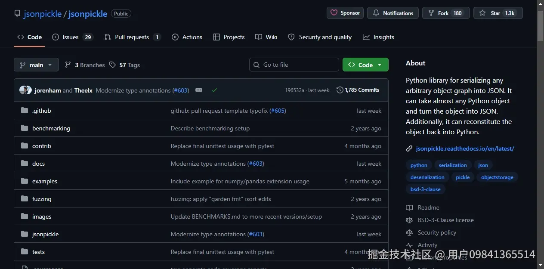Click the folder icon beside images

pyautogui.click(x=25, y=216)
